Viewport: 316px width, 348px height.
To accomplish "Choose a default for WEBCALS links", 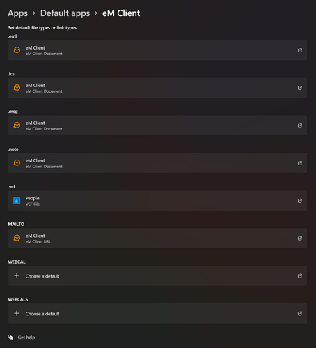I will point(157,314).
